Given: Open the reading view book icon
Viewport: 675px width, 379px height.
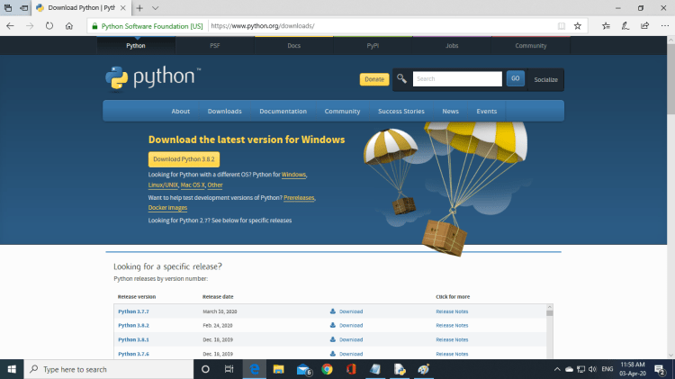Looking at the screenshot, I should (562, 26).
